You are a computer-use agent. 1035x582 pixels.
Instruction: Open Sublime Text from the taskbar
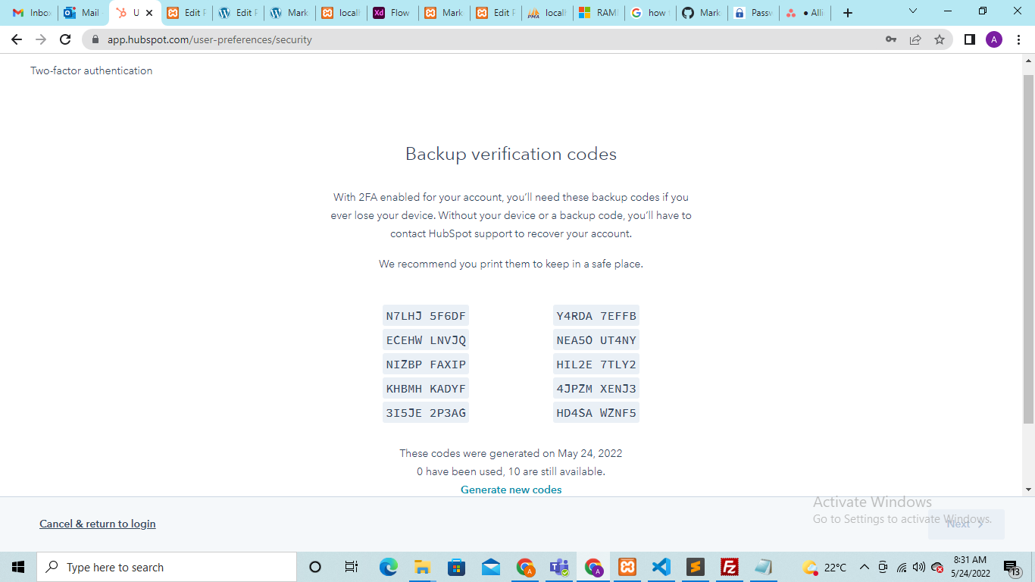point(695,567)
